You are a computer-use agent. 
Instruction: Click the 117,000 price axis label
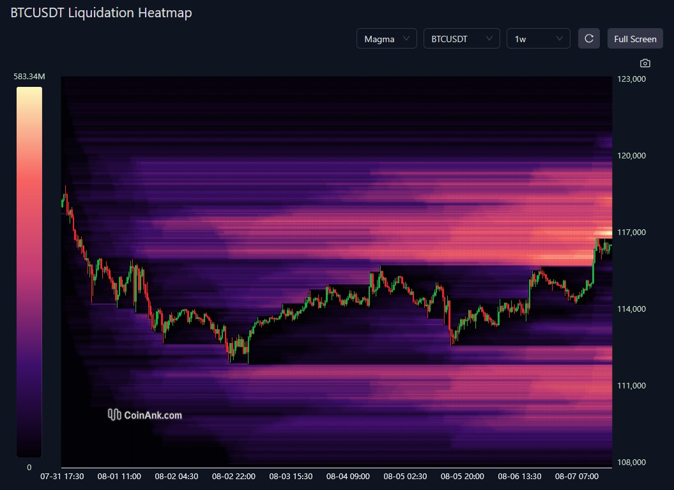631,232
